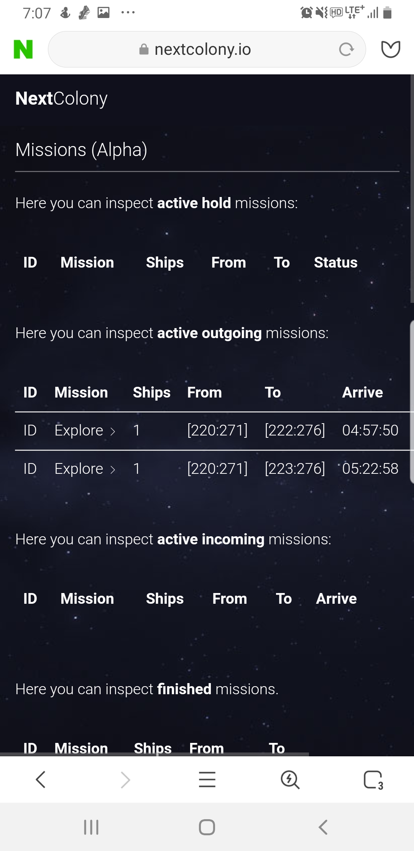Screen dimensions: 414x851
Task: Tap the browser forward arrow
Action: 125,779
